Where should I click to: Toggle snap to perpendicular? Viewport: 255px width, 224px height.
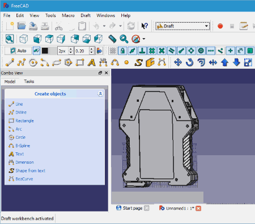[x=142, y=51]
